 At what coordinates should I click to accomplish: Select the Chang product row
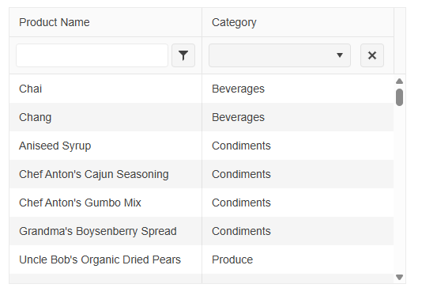point(202,117)
